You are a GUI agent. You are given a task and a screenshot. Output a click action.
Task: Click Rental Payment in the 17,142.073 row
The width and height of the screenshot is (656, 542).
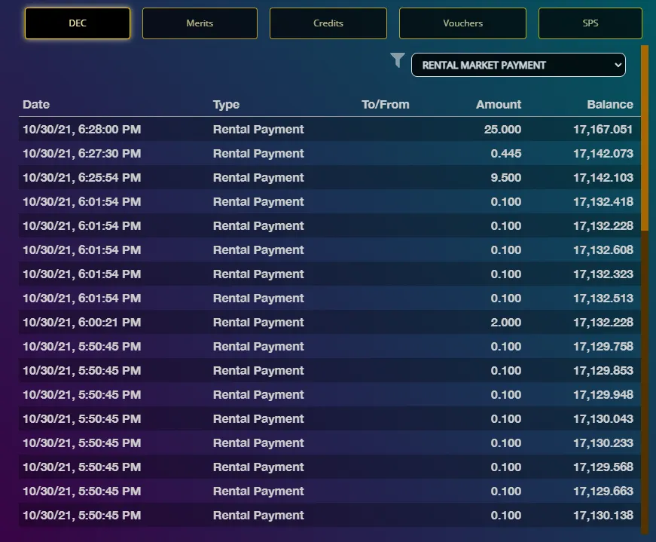point(258,154)
